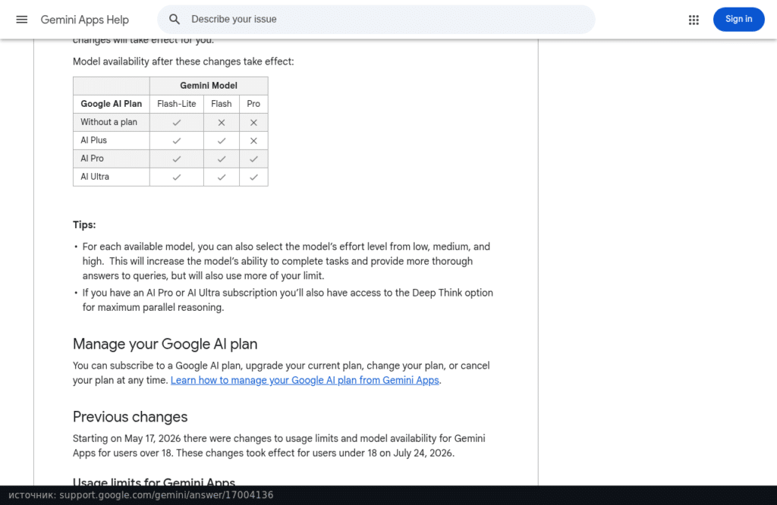
Task: Click the Flash checkmark in the AI Pro row
Action: point(222,159)
